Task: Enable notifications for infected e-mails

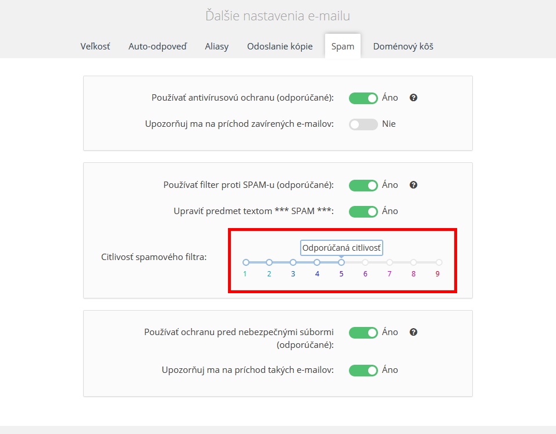Action: [363, 124]
